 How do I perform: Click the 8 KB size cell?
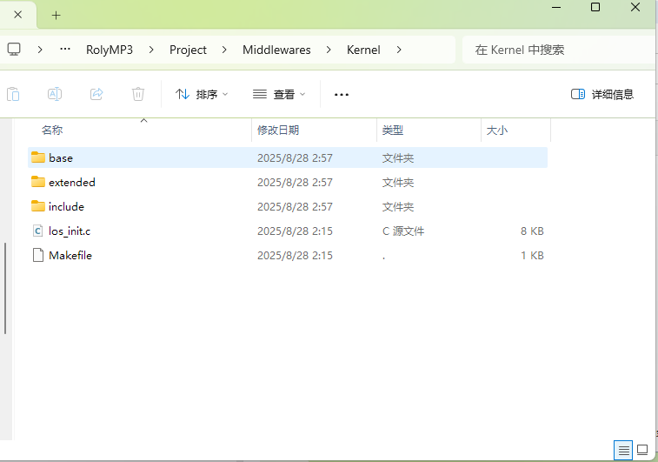point(532,231)
